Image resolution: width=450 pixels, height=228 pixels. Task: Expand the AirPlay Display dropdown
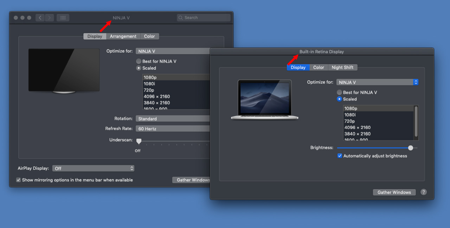pos(93,168)
